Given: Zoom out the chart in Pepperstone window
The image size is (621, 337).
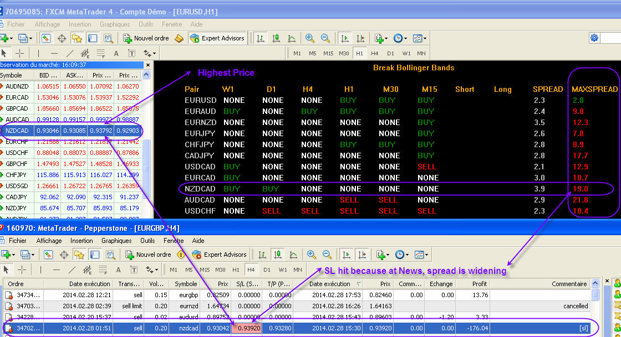Looking at the screenshot, I should (327, 255).
